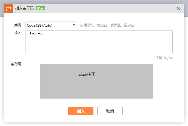Screen dimensions: 188x126
Task: Click the 医学业 text in the hint
Action: click(129, 25)
